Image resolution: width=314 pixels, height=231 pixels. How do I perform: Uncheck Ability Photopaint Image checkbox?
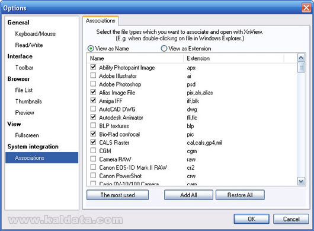(93, 67)
